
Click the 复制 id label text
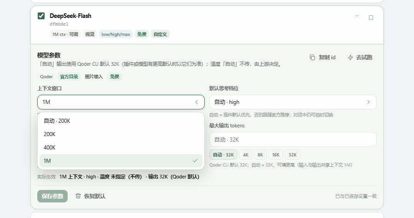(x=327, y=57)
